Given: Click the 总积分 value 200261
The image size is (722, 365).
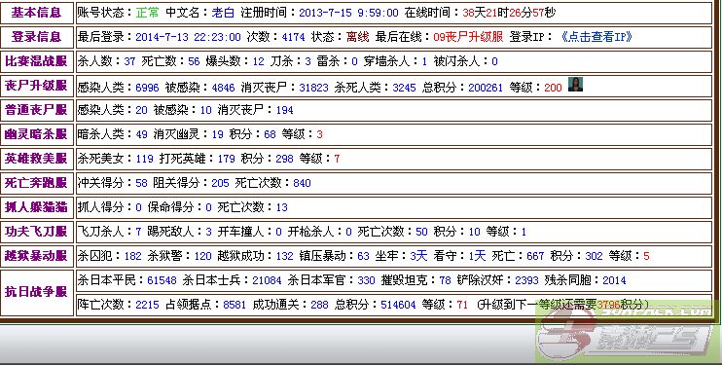Looking at the screenshot, I should click(486, 88).
